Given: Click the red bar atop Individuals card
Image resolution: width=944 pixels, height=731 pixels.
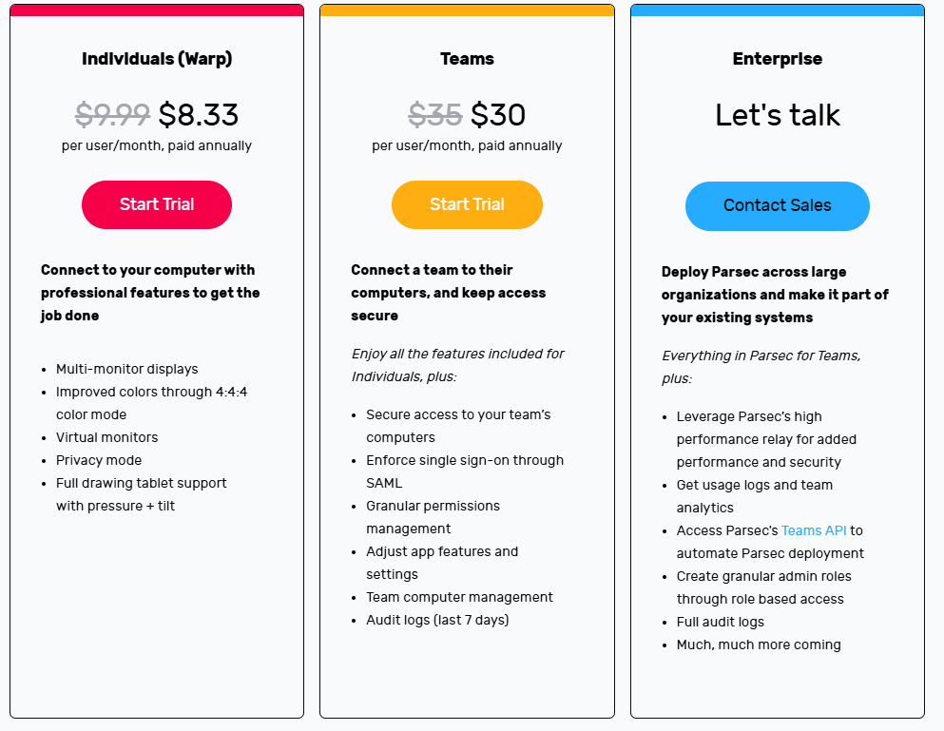Looking at the screenshot, I should tap(157, 10).
